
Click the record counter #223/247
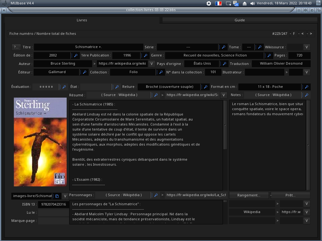pos(280,34)
